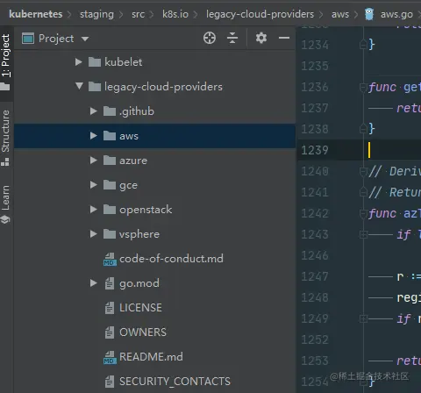Toggle fold marker at line 1236 func

click(x=363, y=87)
